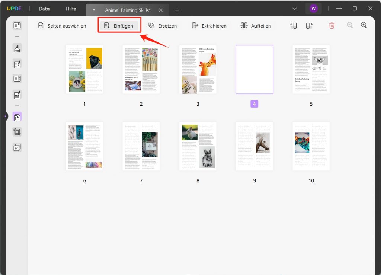
Task: Click the Extrahieren button
Action: click(x=209, y=26)
